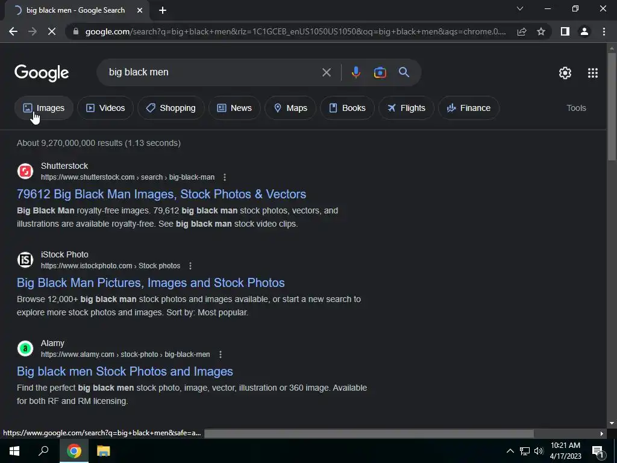Viewport: 617px width, 463px height.
Task: Open Windows taskbar search
Action: (43, 451)
